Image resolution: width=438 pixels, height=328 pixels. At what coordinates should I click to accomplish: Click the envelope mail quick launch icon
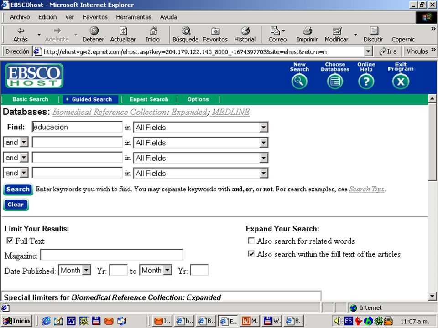[x=109, y=321]
